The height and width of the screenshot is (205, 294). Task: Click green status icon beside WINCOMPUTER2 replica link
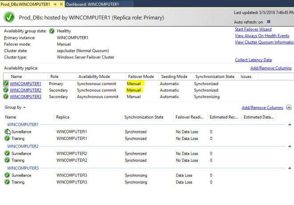[x=6, y=90]
